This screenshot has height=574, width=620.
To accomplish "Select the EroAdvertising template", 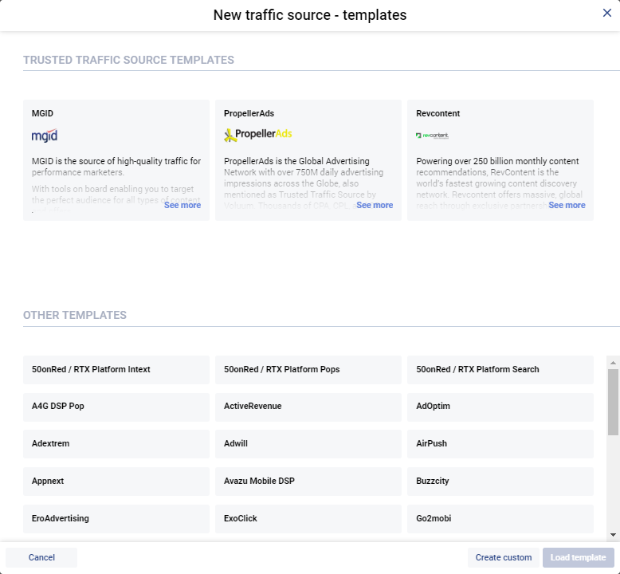I will tap(116, 519).
